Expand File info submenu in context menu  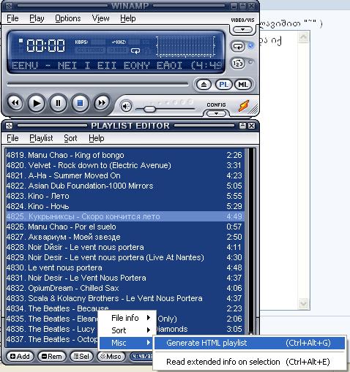click(127, 318)
